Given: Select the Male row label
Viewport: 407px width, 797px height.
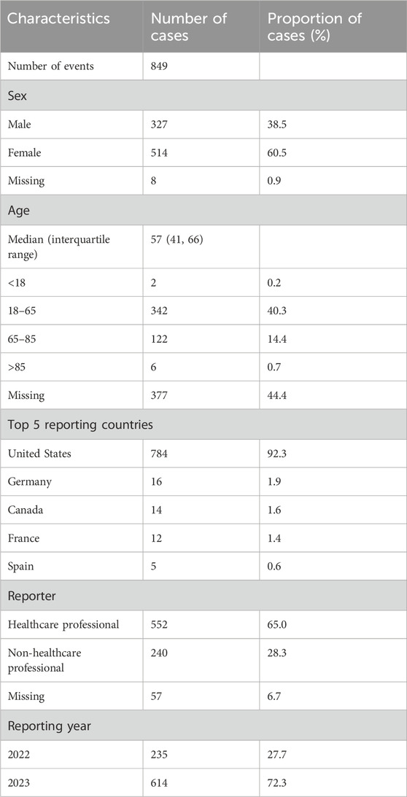Looking at the screenshot, I should click(18, 123).
